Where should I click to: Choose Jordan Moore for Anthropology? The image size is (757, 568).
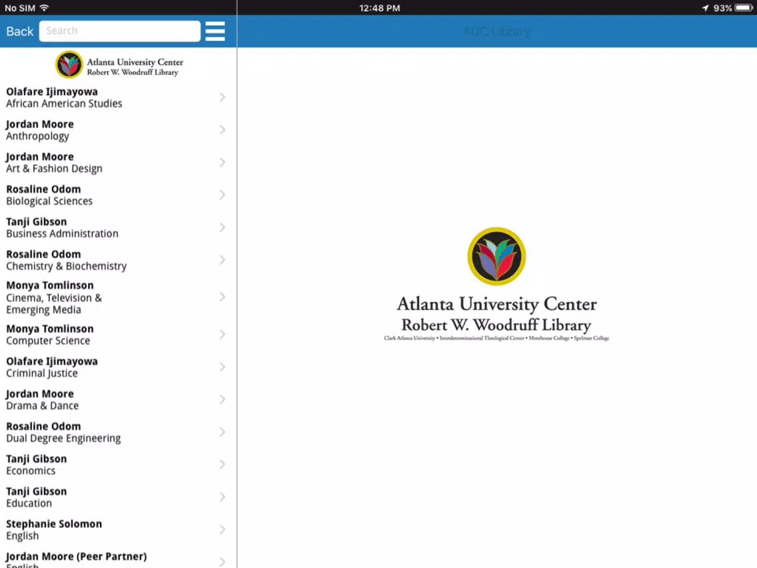119,129
